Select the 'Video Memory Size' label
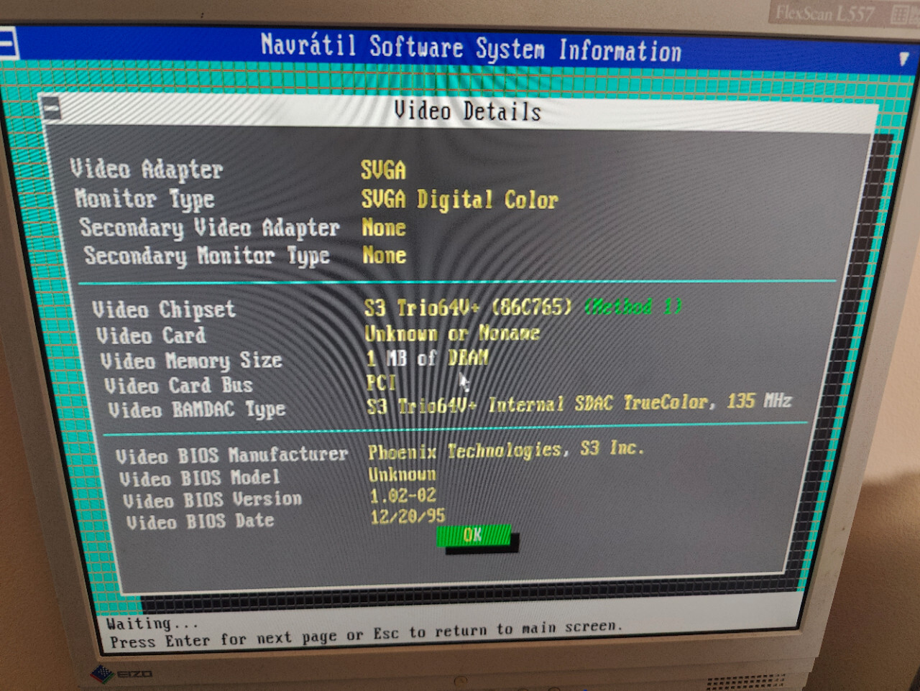Screen dimensions: 920x691 [x=191, y=361]
